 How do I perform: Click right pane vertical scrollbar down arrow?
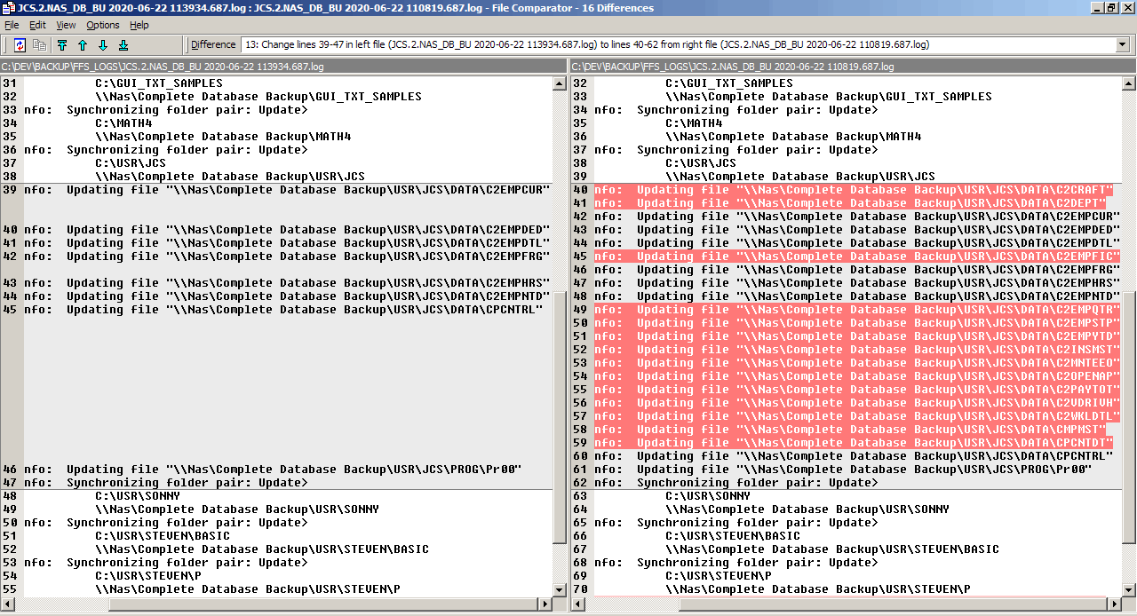pos(1129,589)
